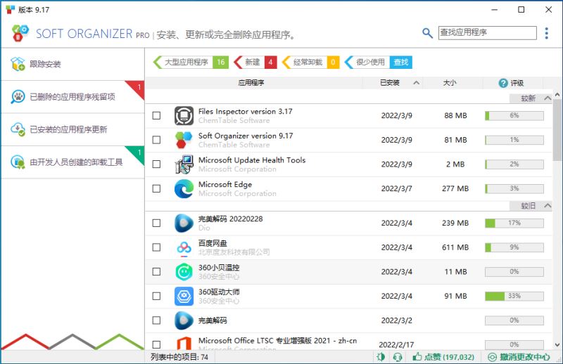The height and width of the screenshot is (364, 563).
Task: Click the Microsoft Edge app icon
Action: click(184, 188)
